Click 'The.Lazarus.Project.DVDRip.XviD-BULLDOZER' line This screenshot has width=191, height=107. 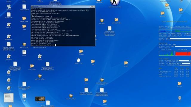(47, 21)
